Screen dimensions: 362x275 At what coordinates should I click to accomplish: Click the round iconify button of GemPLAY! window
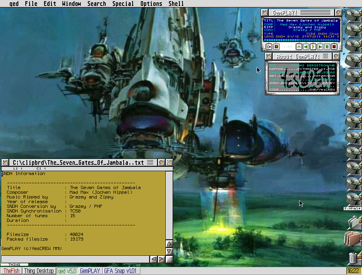coord(339,12)
